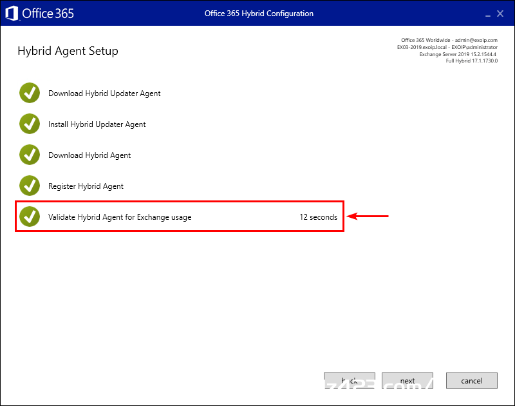Click the 'Hybrid Agent Setup' heading
The image size is (515, 406).
click(68, 51)
